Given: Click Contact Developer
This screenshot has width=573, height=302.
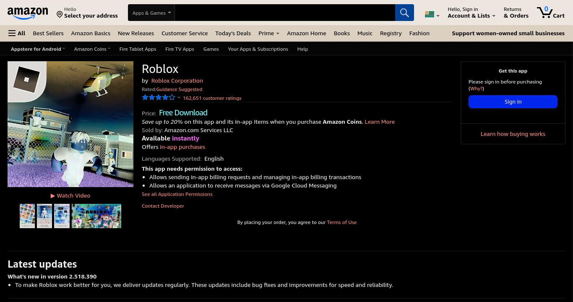Looking at the screenshot, I should tap(163, 206).
